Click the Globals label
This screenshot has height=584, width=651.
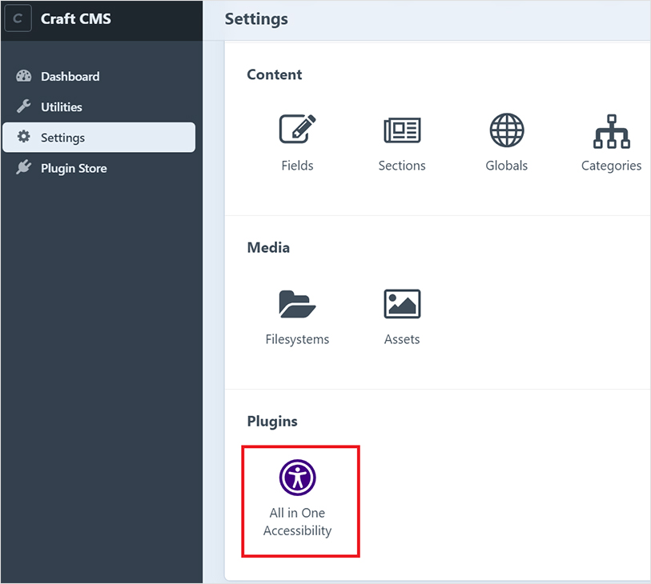tap(507, 166)
